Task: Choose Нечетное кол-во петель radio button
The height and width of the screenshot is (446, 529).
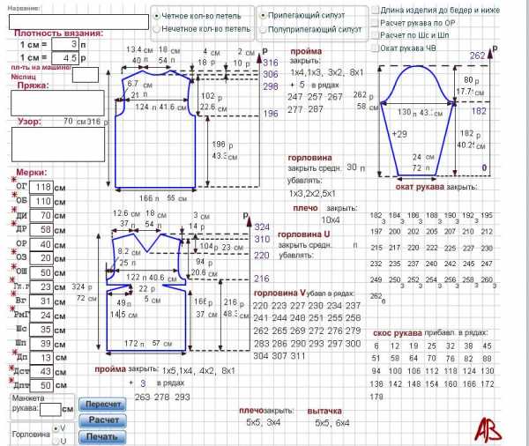Action: click(157, 29)
